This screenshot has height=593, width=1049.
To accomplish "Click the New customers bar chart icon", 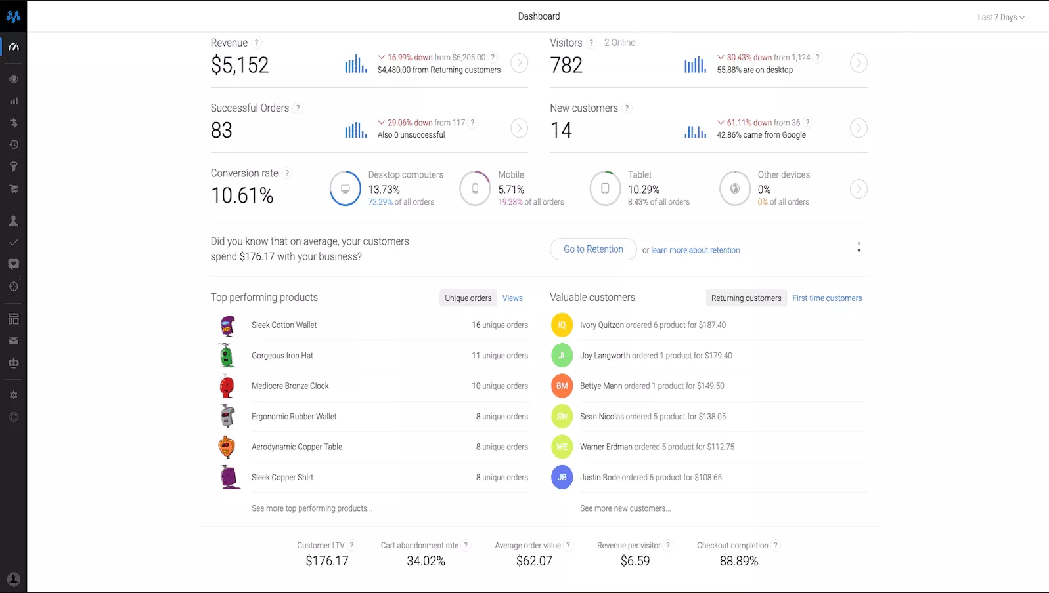I will (695, 131).
